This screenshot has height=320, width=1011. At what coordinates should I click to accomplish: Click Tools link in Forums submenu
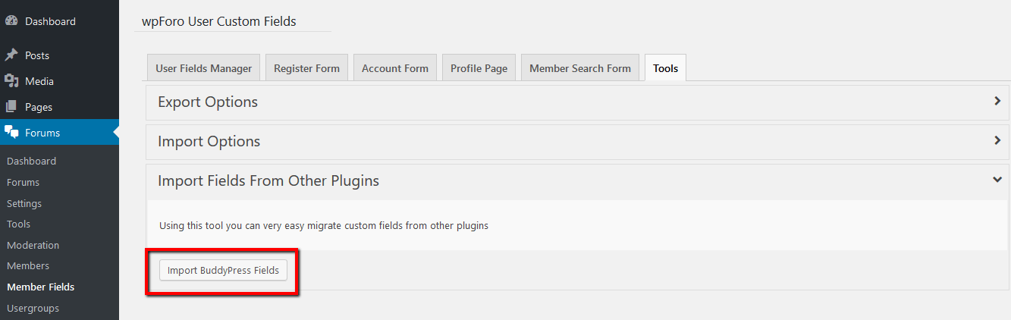(x=18, y=224)
